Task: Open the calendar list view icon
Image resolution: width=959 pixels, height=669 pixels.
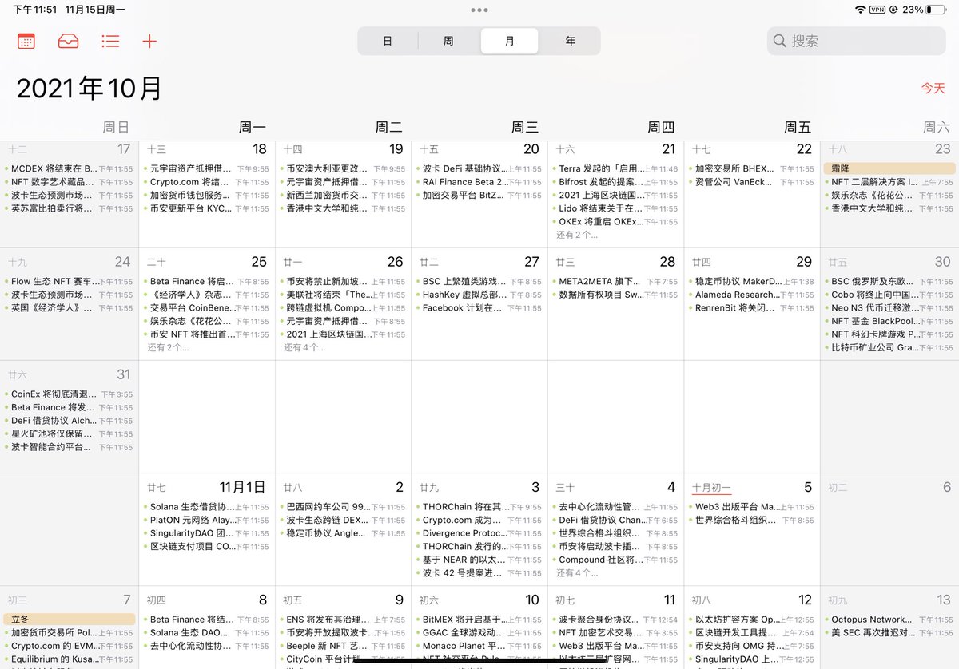Action: point(110,41)
